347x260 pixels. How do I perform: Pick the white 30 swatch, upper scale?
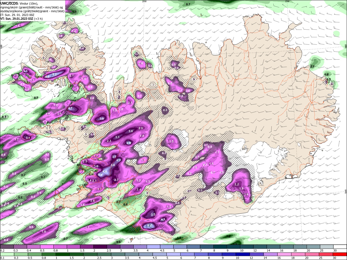[340, 247]
